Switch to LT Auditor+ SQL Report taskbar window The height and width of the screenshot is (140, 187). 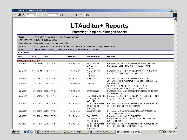(x=102, y=132)
